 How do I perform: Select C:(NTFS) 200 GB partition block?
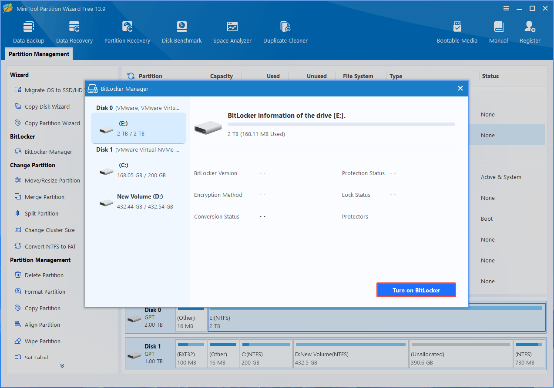[265, 355]
